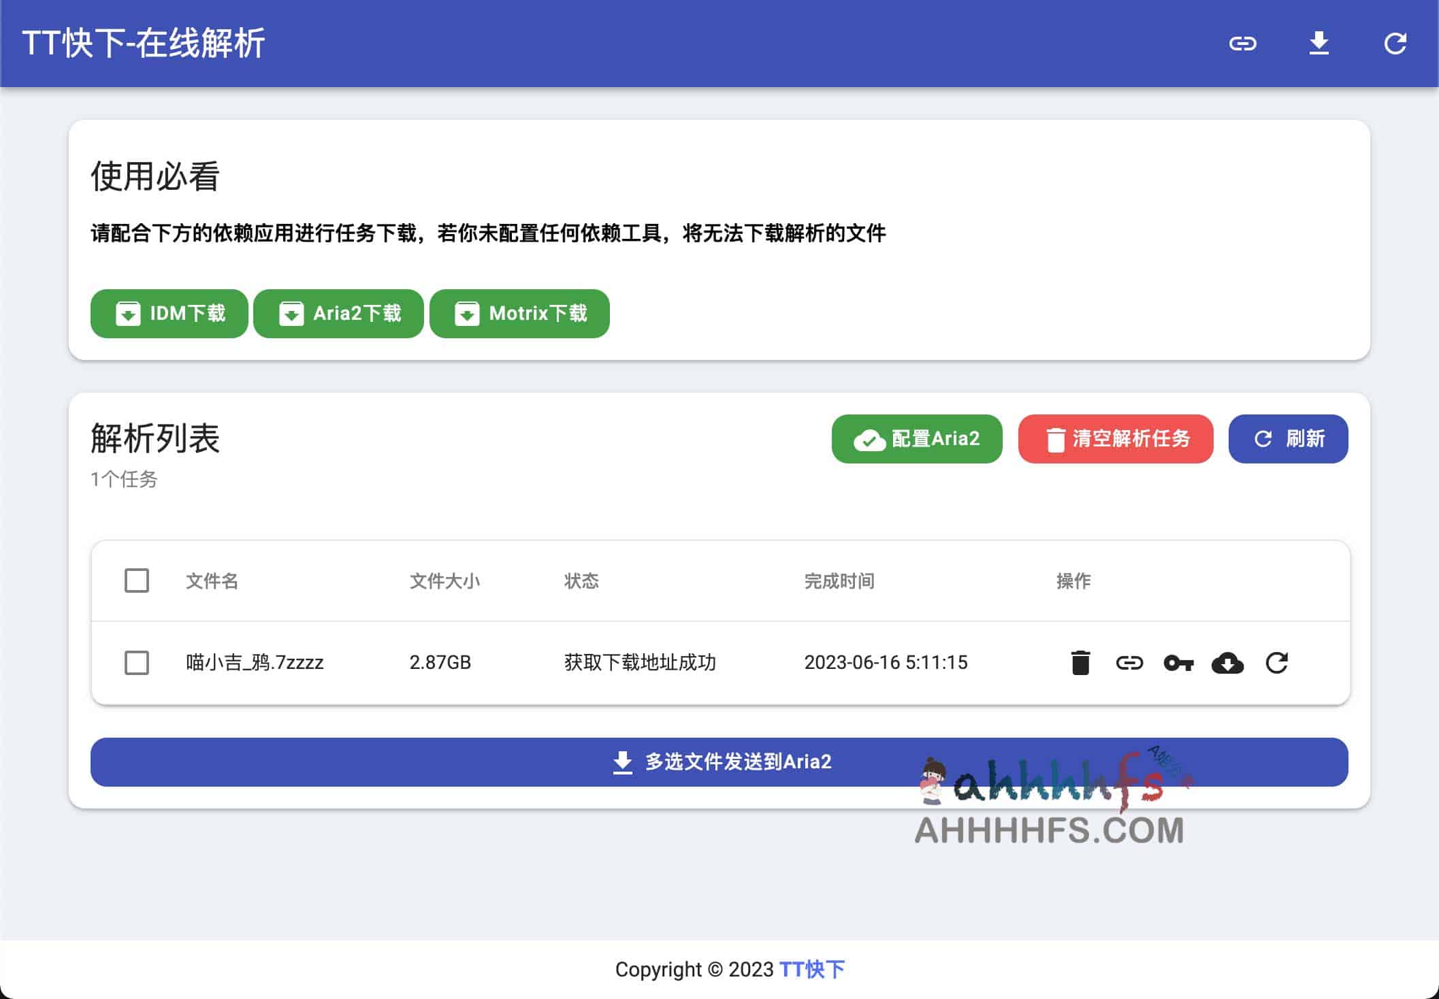The image size is (1439, 999).
Task: Click the key icon for 喵小吉_鸦.7zzzz
Action: pos(1179,662)
